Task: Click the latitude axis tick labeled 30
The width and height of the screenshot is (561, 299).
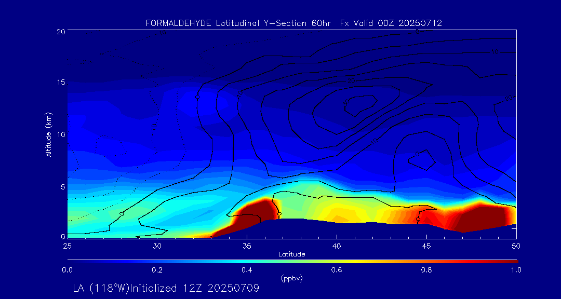Action: tap(157, 246)
